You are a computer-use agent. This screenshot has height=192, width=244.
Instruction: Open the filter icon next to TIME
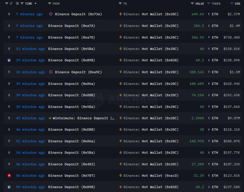tap(22, 3)
